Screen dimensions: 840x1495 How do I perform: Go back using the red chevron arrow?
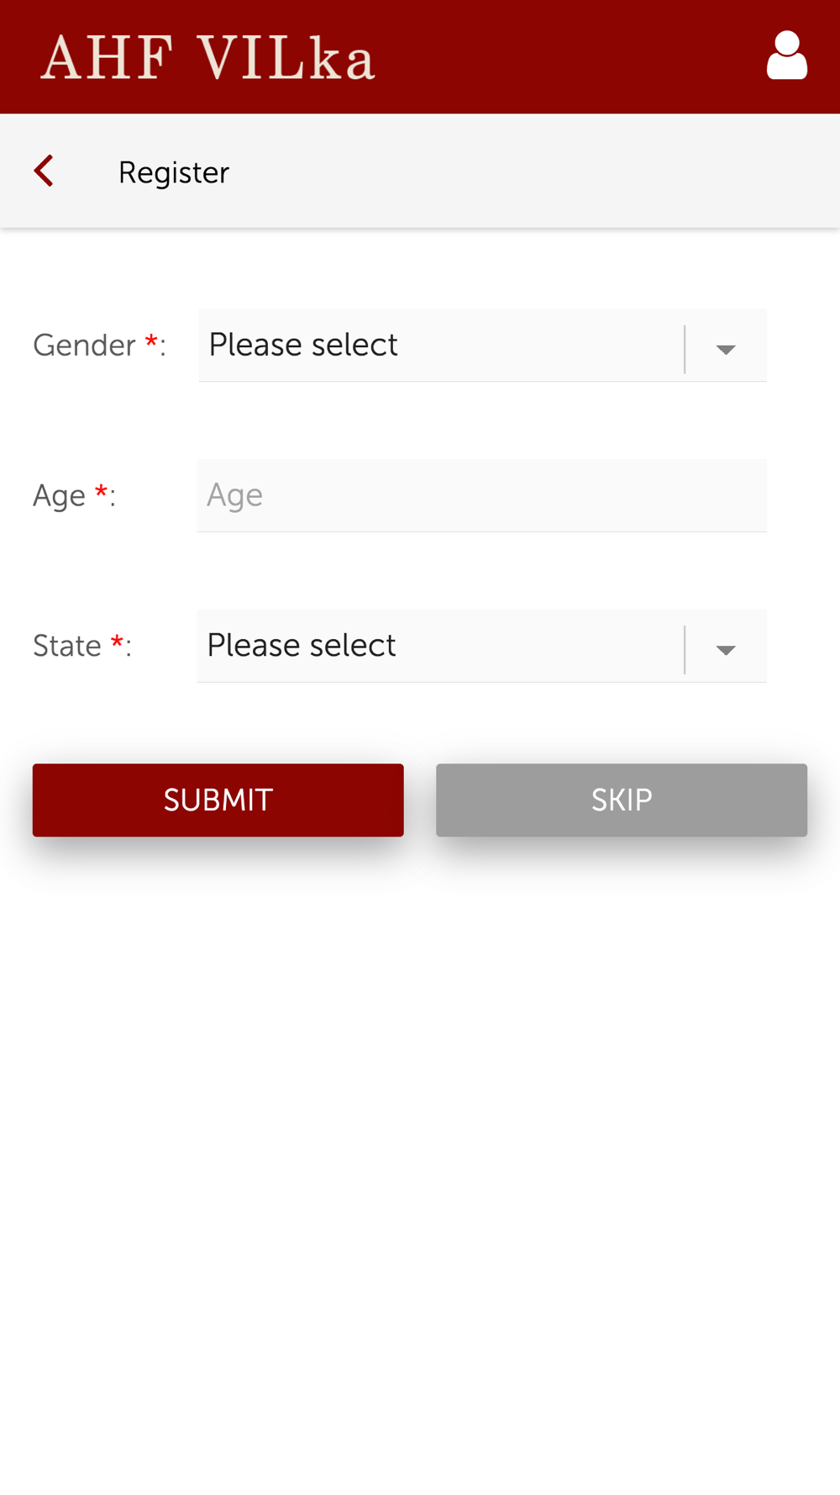44,171
